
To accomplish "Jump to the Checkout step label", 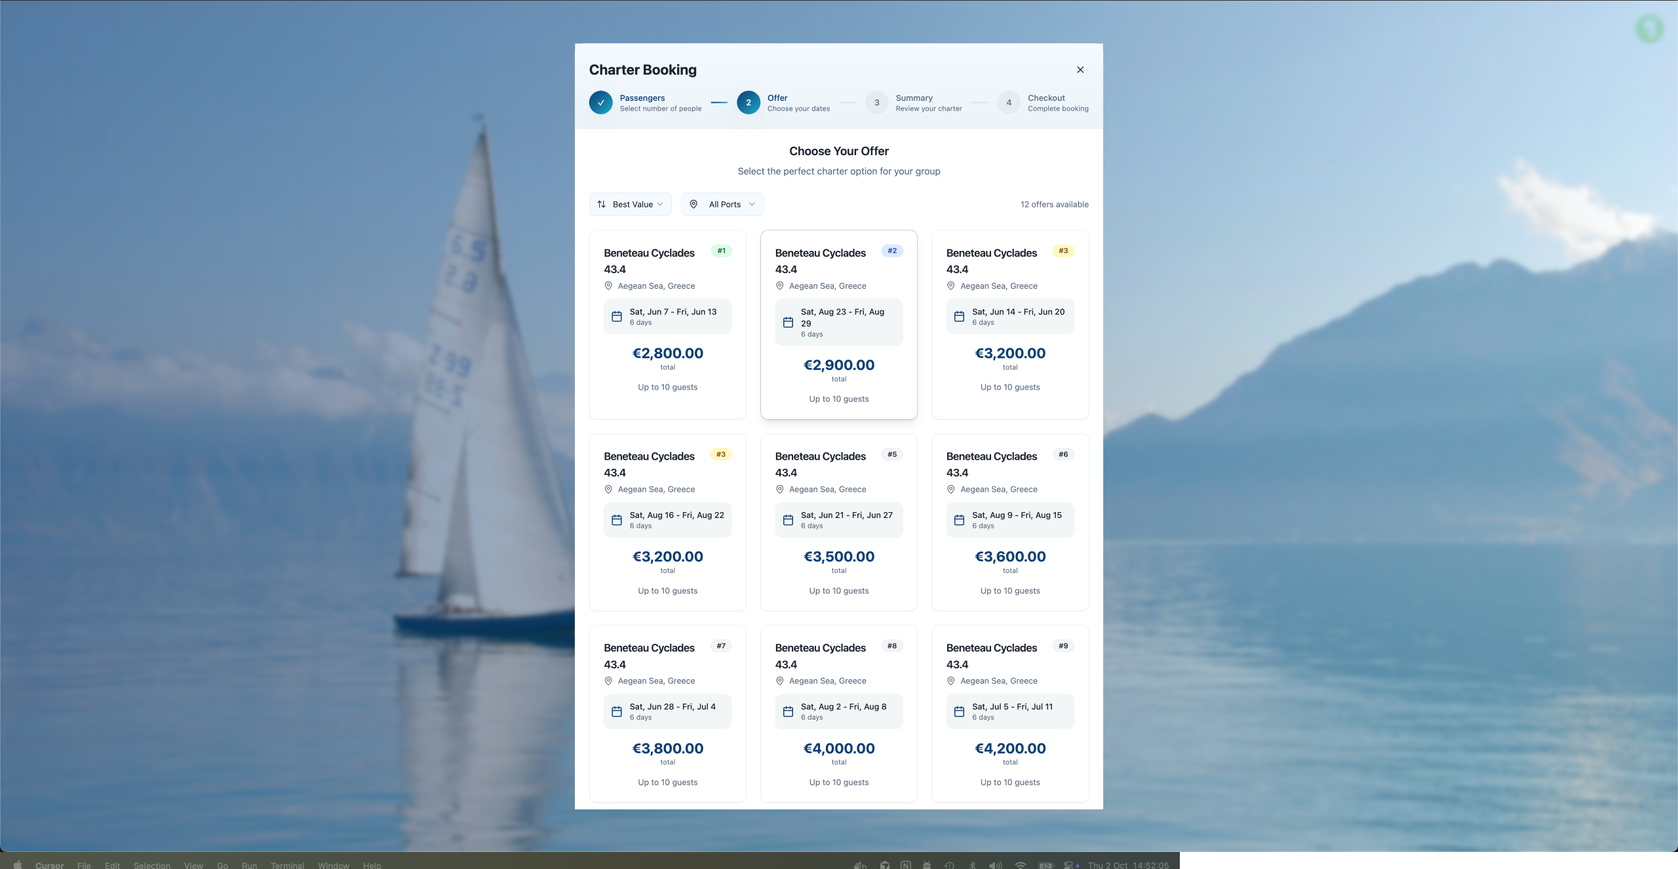I will [x=1046, y=98].
